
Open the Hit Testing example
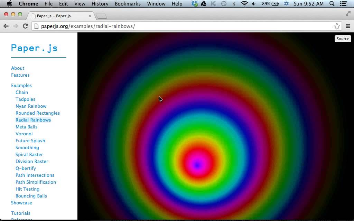click(x=28, y=189)
